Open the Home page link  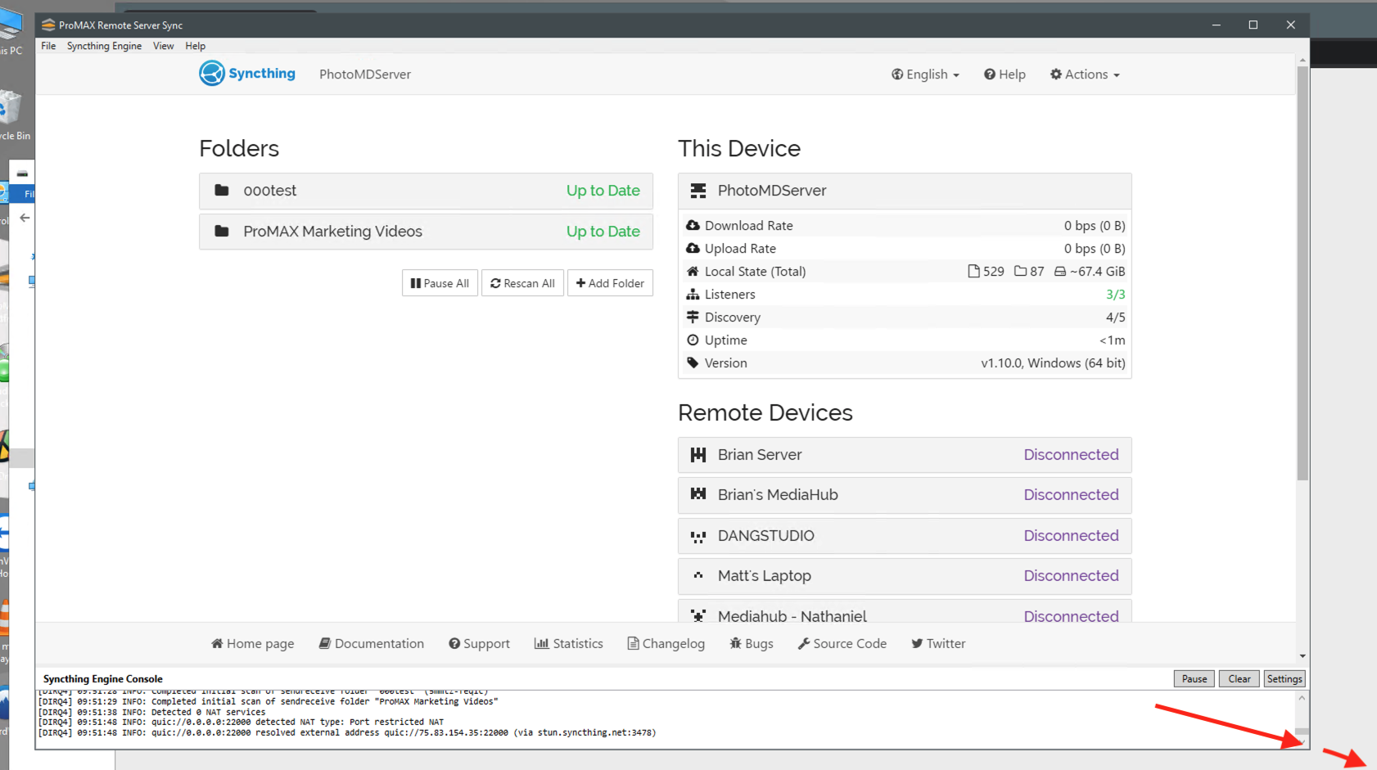[252, 644]
